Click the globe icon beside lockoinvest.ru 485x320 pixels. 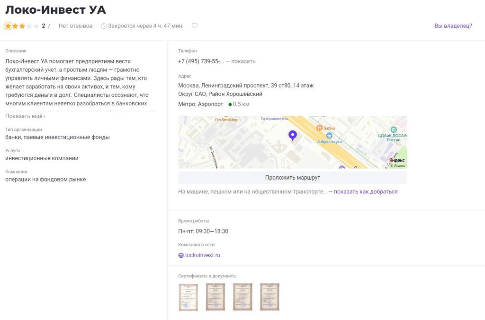point(181,255)
